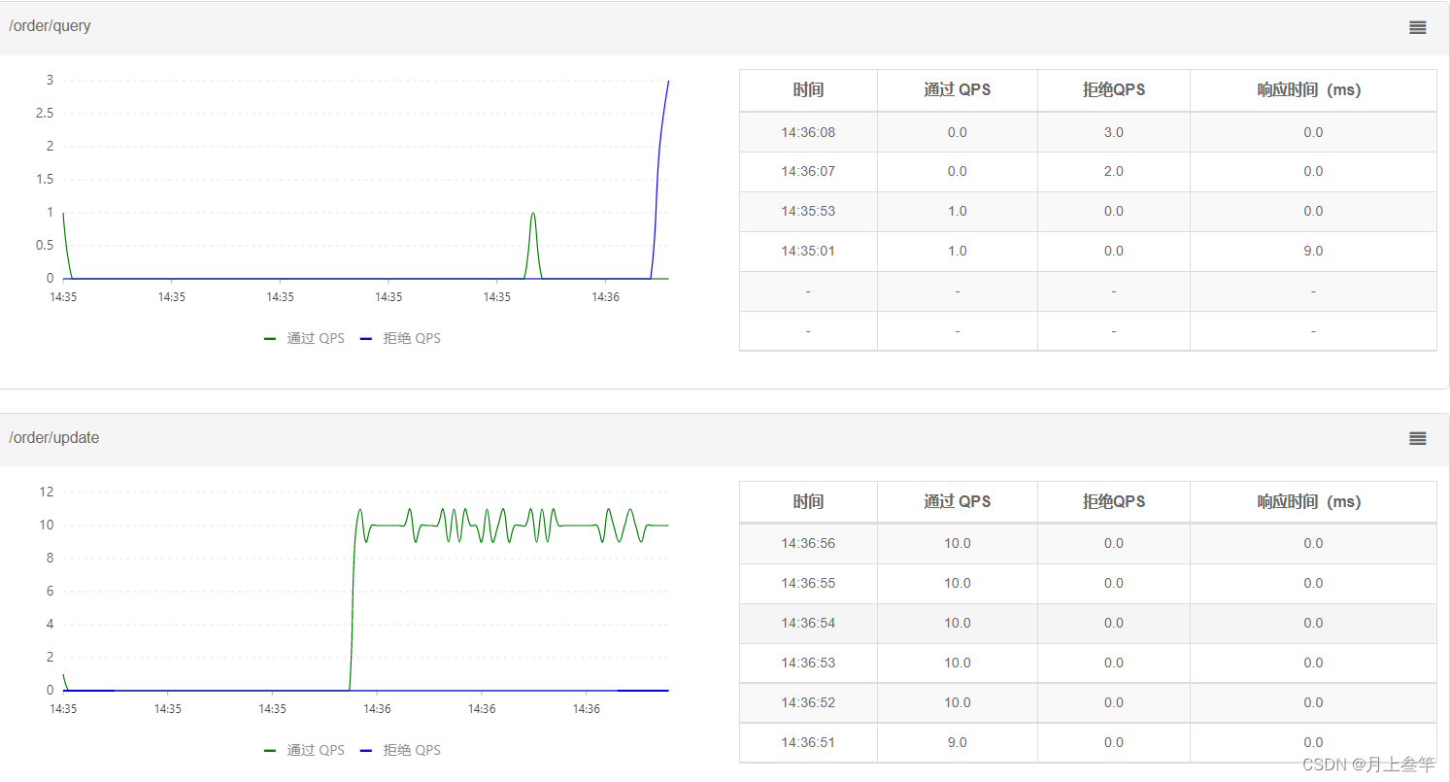Select the 14:36:51 time cell
The width and height of the screenshot is (1450, 782).
(808, 742)
